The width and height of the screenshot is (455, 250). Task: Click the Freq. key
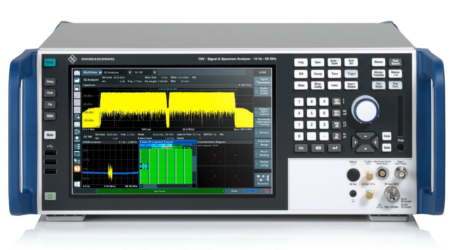click(301, 62)
